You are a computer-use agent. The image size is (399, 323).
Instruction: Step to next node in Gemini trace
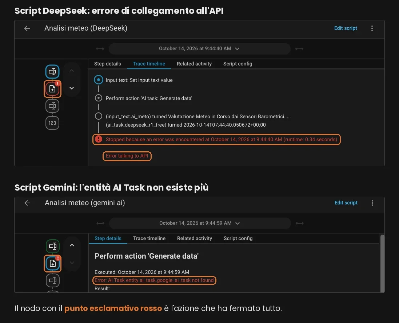(x=72, y=262)
